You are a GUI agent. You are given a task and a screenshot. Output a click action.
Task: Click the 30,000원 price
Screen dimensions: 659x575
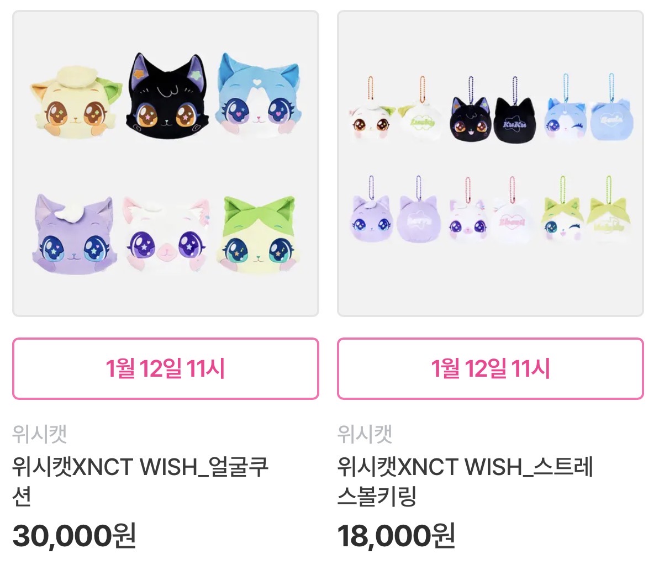75,536
